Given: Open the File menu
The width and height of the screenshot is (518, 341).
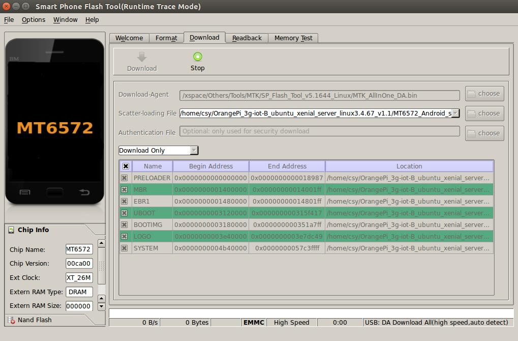Looking at the screenshot, I should 9,19.
